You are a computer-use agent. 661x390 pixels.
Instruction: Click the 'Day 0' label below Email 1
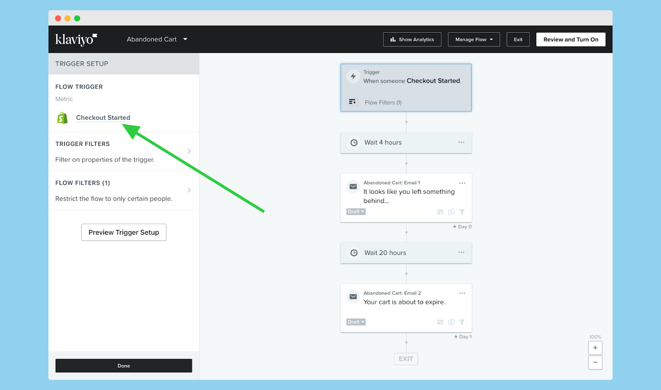[462, 227]
